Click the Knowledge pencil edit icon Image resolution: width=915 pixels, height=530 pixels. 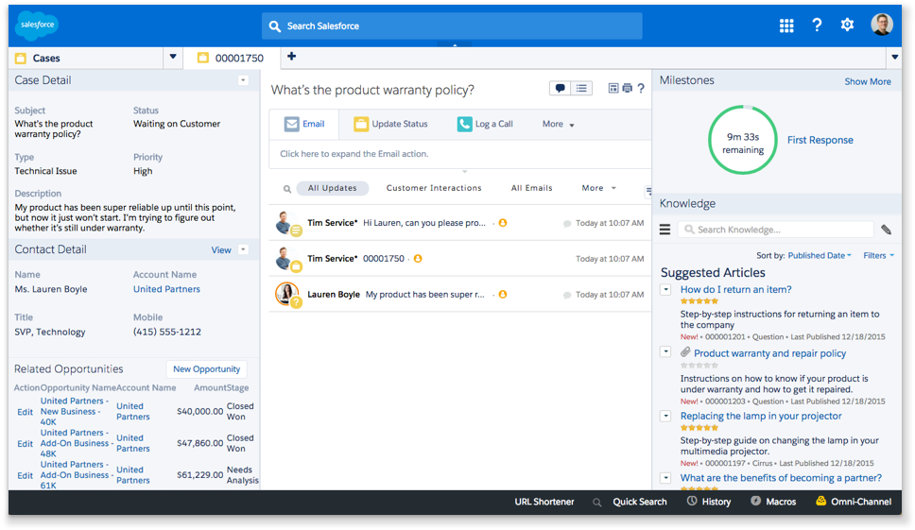886,230
